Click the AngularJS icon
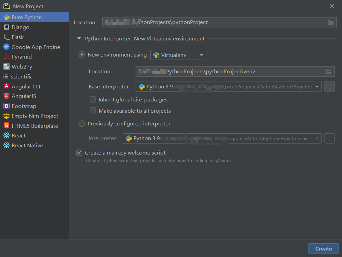 [7, 96]
